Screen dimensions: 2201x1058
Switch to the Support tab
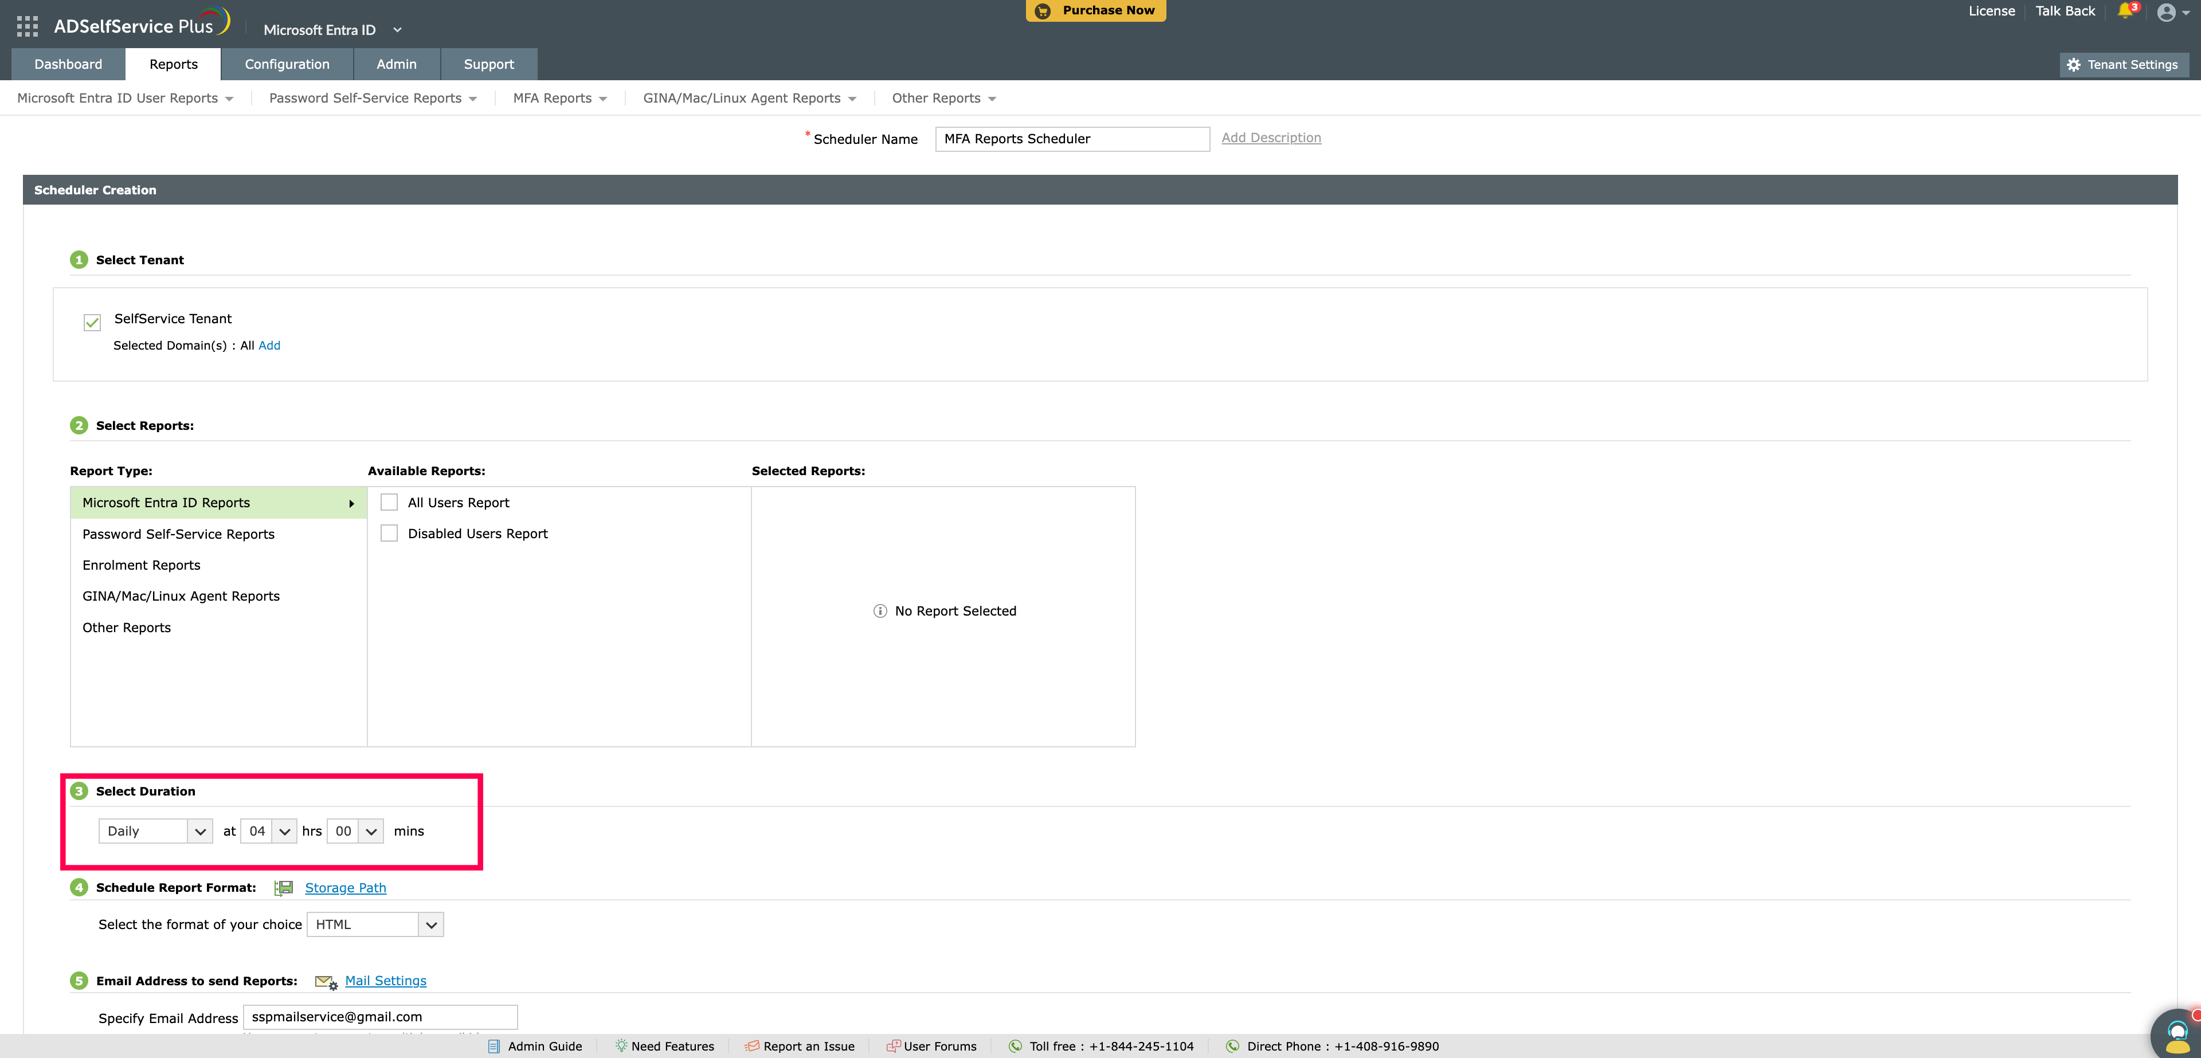pos(489,64)
